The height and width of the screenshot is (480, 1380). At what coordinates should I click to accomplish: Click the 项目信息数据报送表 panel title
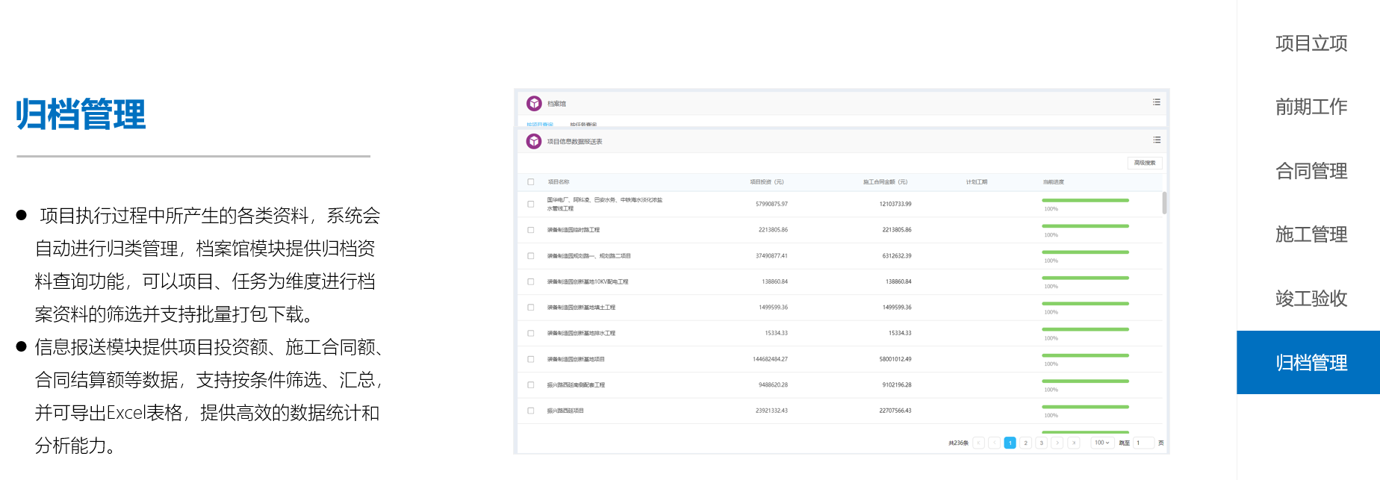click(x=574, y=141)
